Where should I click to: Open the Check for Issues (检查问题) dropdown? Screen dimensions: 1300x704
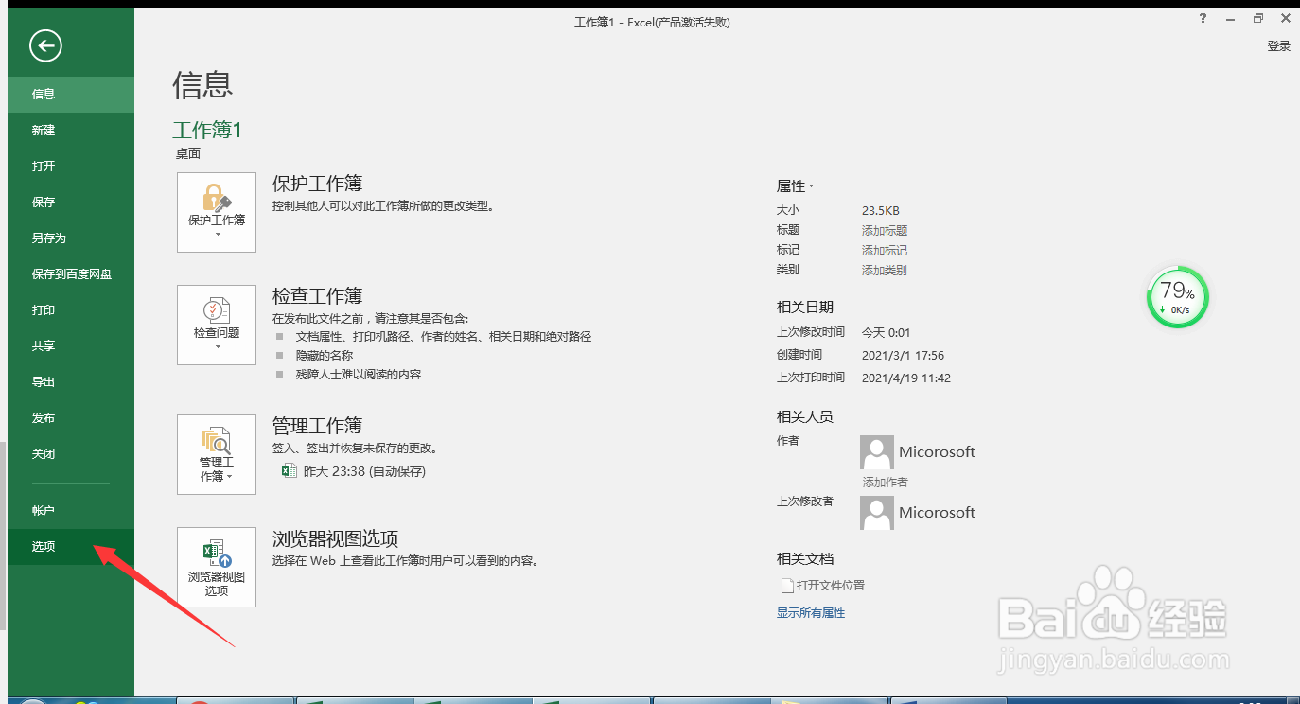[x=217, y=325]
